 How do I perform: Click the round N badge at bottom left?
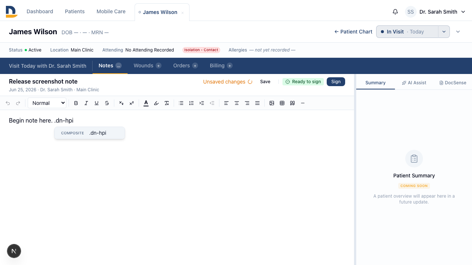[14, 251]
